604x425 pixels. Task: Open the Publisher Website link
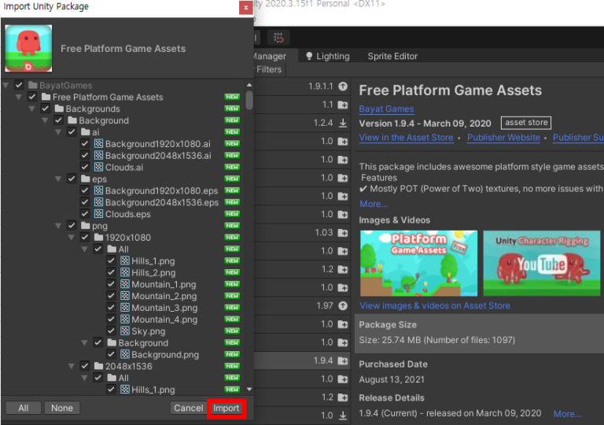(x=503, y=138)
